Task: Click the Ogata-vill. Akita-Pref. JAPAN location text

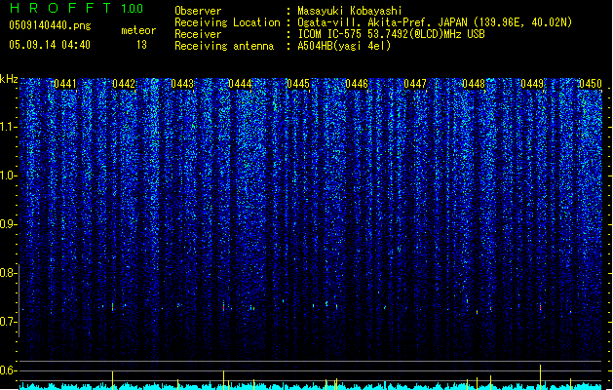Action: [x=435, y=22]
